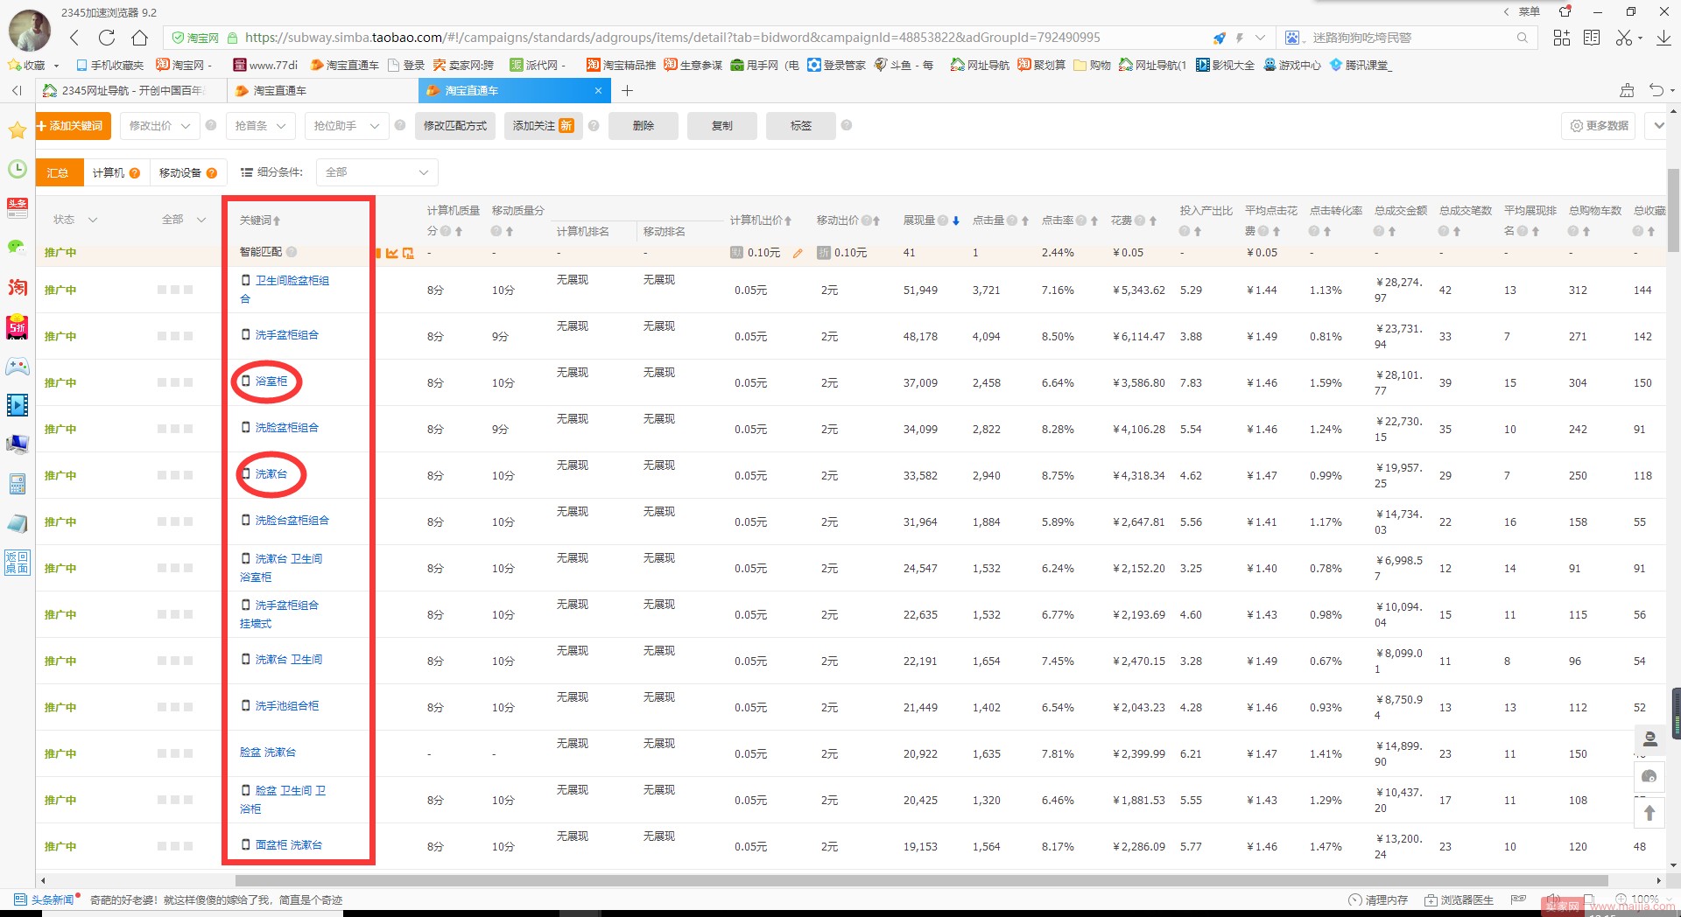Select checkbox for keyword 面盆柜 洗漱台
The height and width of the screenshot is (917, 1681).
pyautogui.click(x=246, y=845)
